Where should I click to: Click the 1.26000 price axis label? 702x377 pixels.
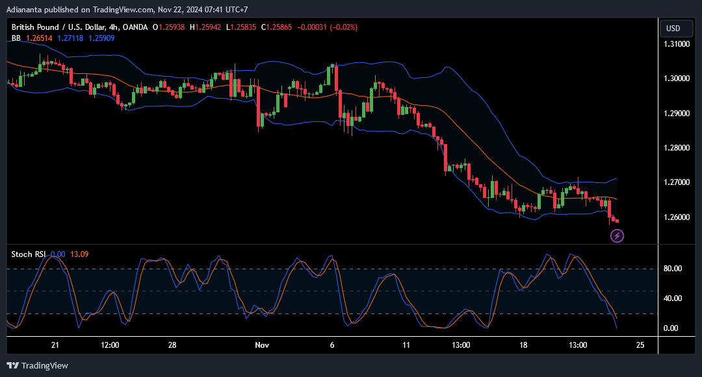click(x=677, y=217)
